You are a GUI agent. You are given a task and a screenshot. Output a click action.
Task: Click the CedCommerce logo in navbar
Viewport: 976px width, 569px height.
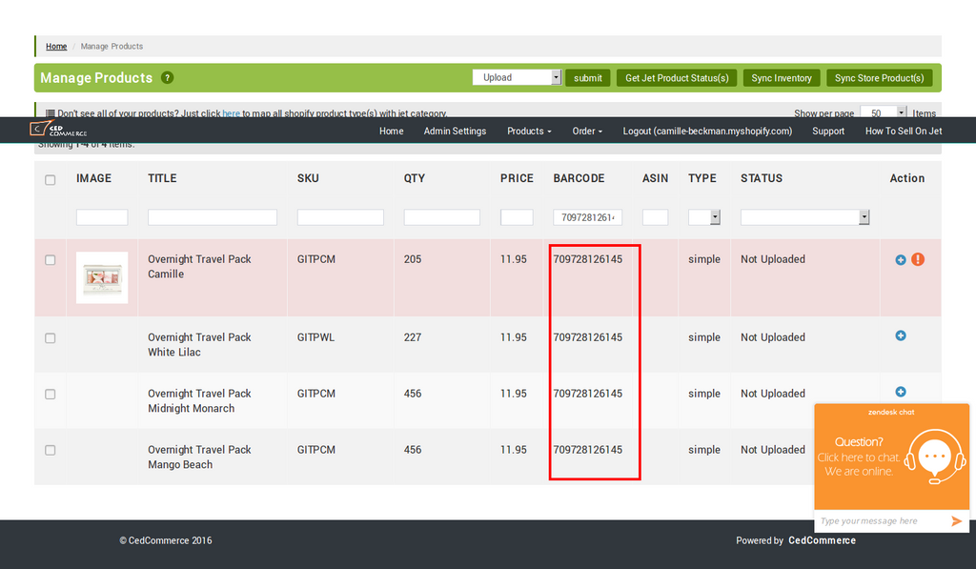click(59, 131)
